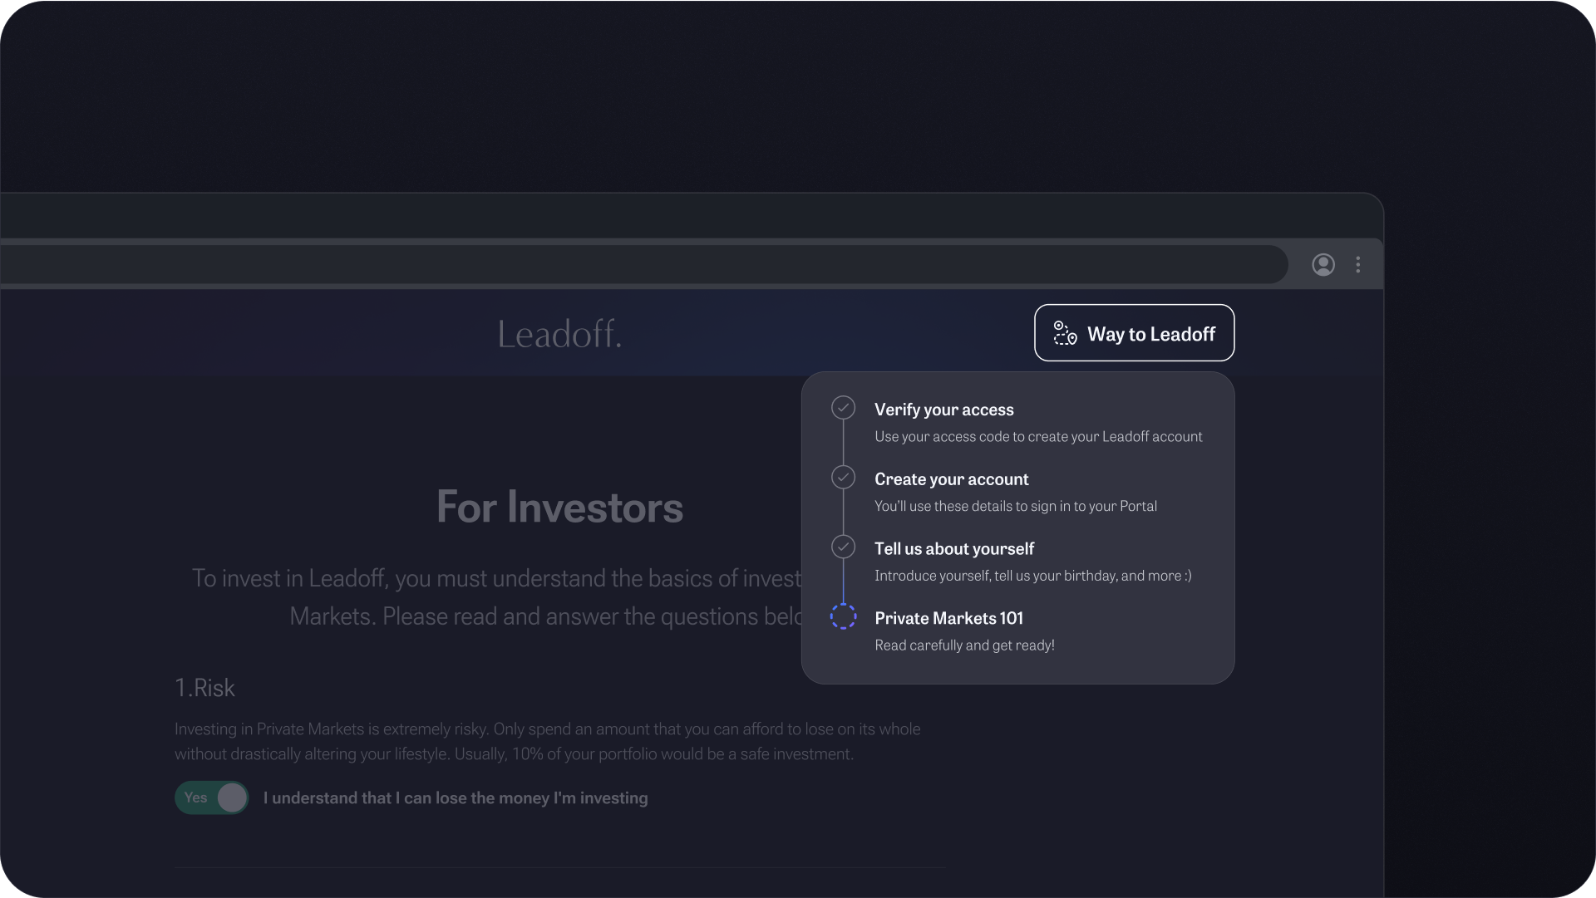The height and width of the screenshot is (898, 1596).
Task: Click the 1.Risk section heading
Action: tap(204, 689)
